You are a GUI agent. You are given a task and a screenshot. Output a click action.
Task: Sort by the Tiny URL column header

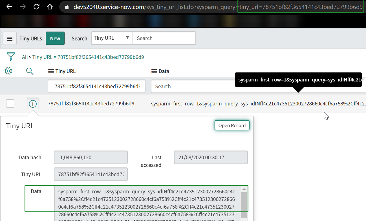(66, 71)
